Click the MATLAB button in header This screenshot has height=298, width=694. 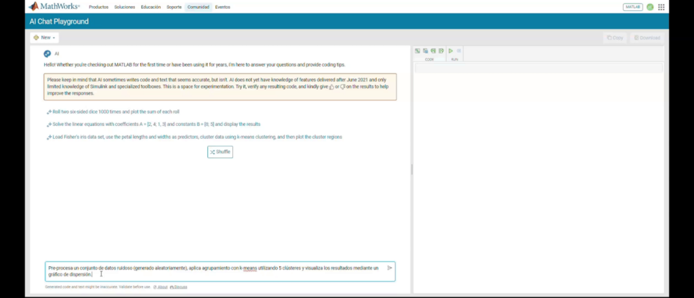632,7
